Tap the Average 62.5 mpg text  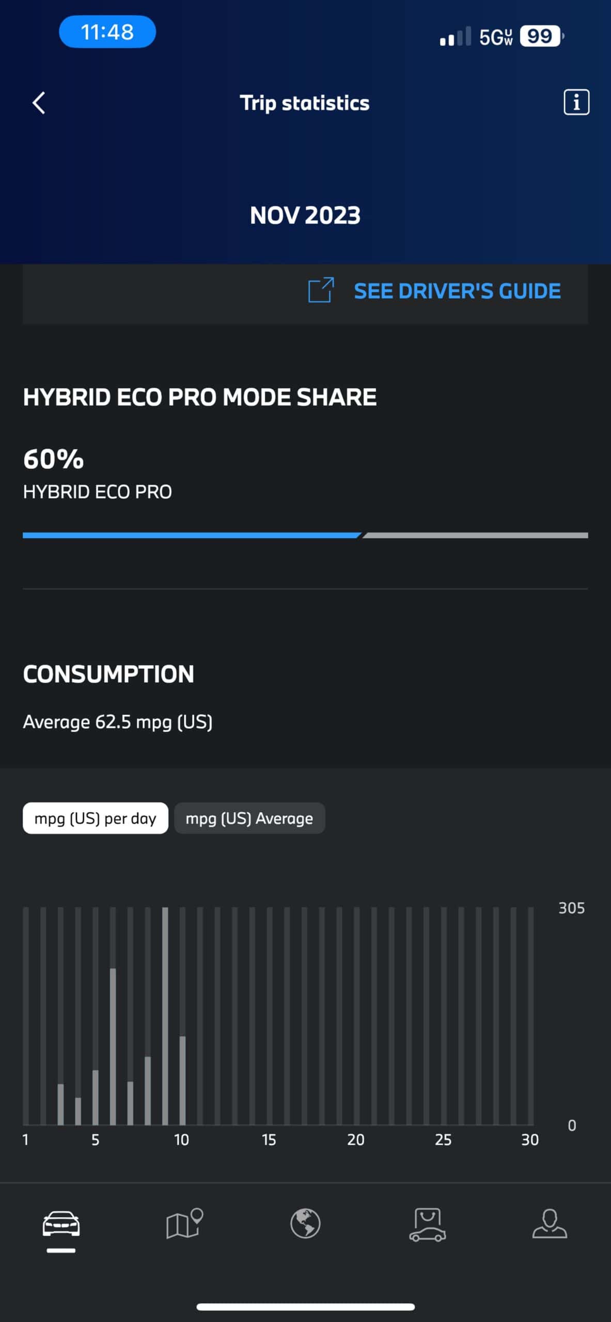118,722
